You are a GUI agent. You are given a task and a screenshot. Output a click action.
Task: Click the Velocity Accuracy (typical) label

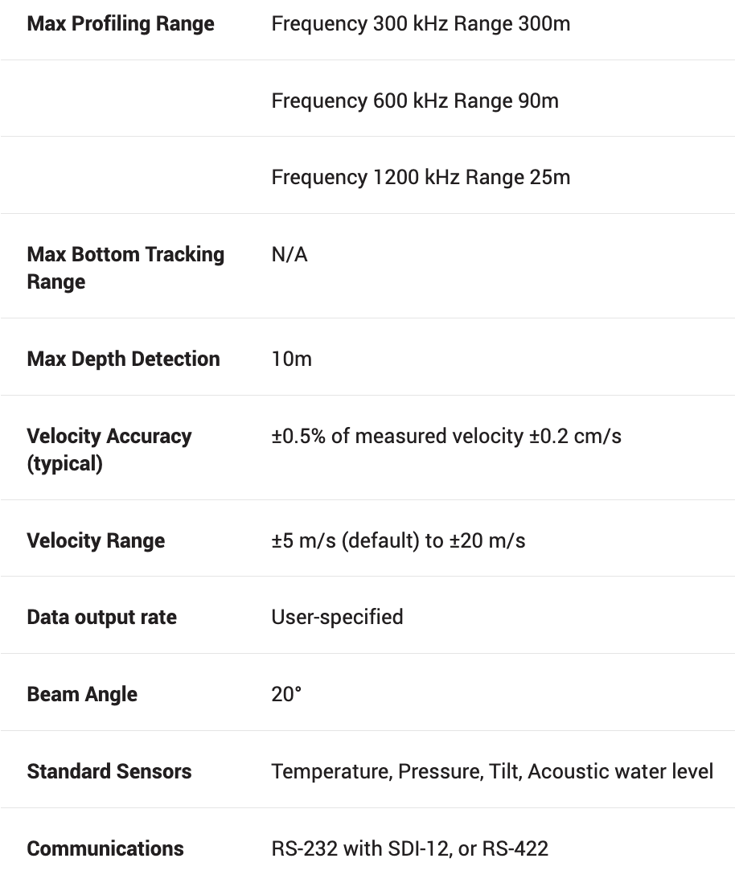pyautogui.click(x=109, y=450)
